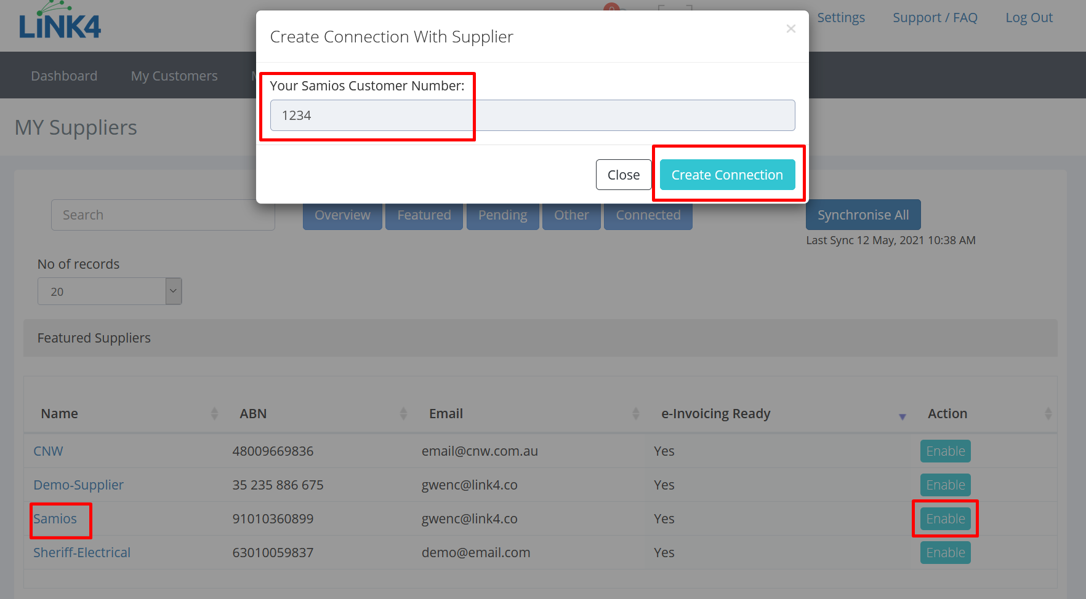Open the Support / FAQ page

[x=935, y=18]
